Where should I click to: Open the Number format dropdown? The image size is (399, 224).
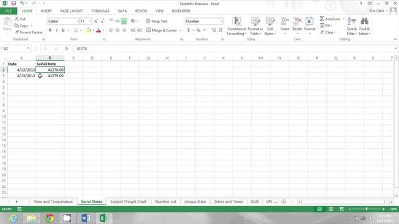pyautogui.click(x=221, y=21)
